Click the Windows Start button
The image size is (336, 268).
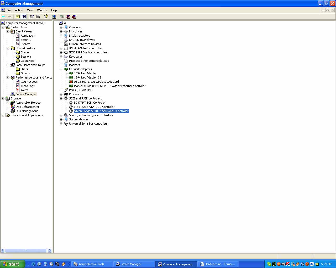coord(13,264)
